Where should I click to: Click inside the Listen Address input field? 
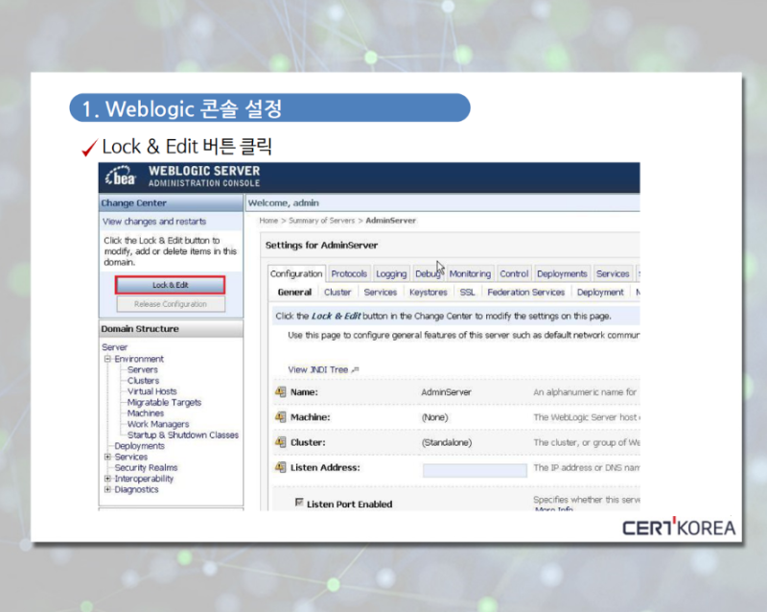pos(474,469)
